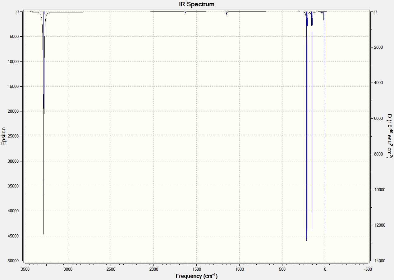Select the blue line at 0 cm-1

(325, 121)
